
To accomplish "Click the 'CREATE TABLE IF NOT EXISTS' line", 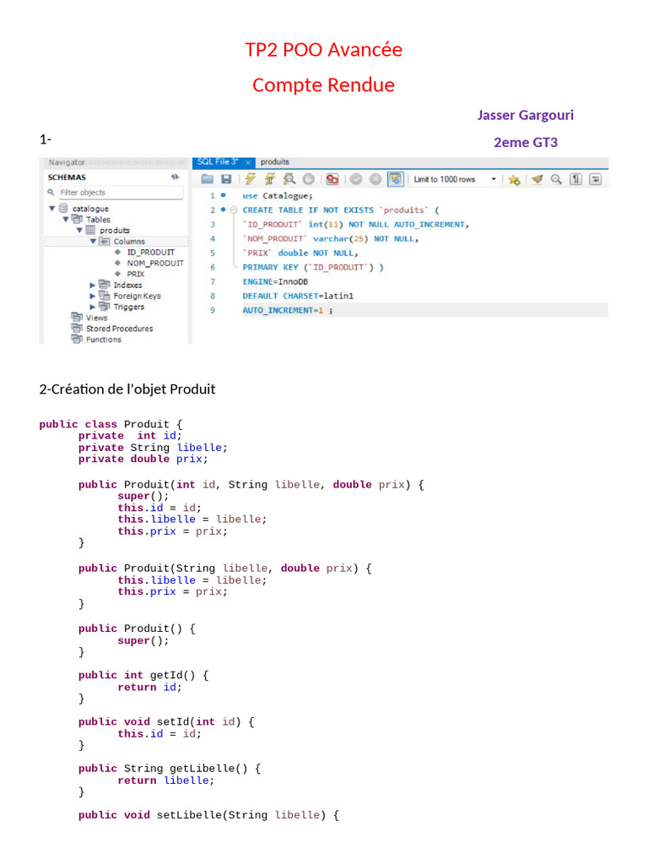I will tap(341, 210).
